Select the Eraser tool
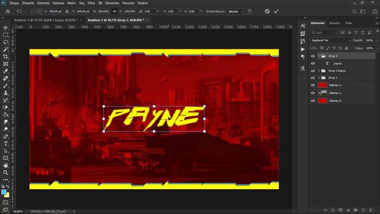 tap(5, 108)
